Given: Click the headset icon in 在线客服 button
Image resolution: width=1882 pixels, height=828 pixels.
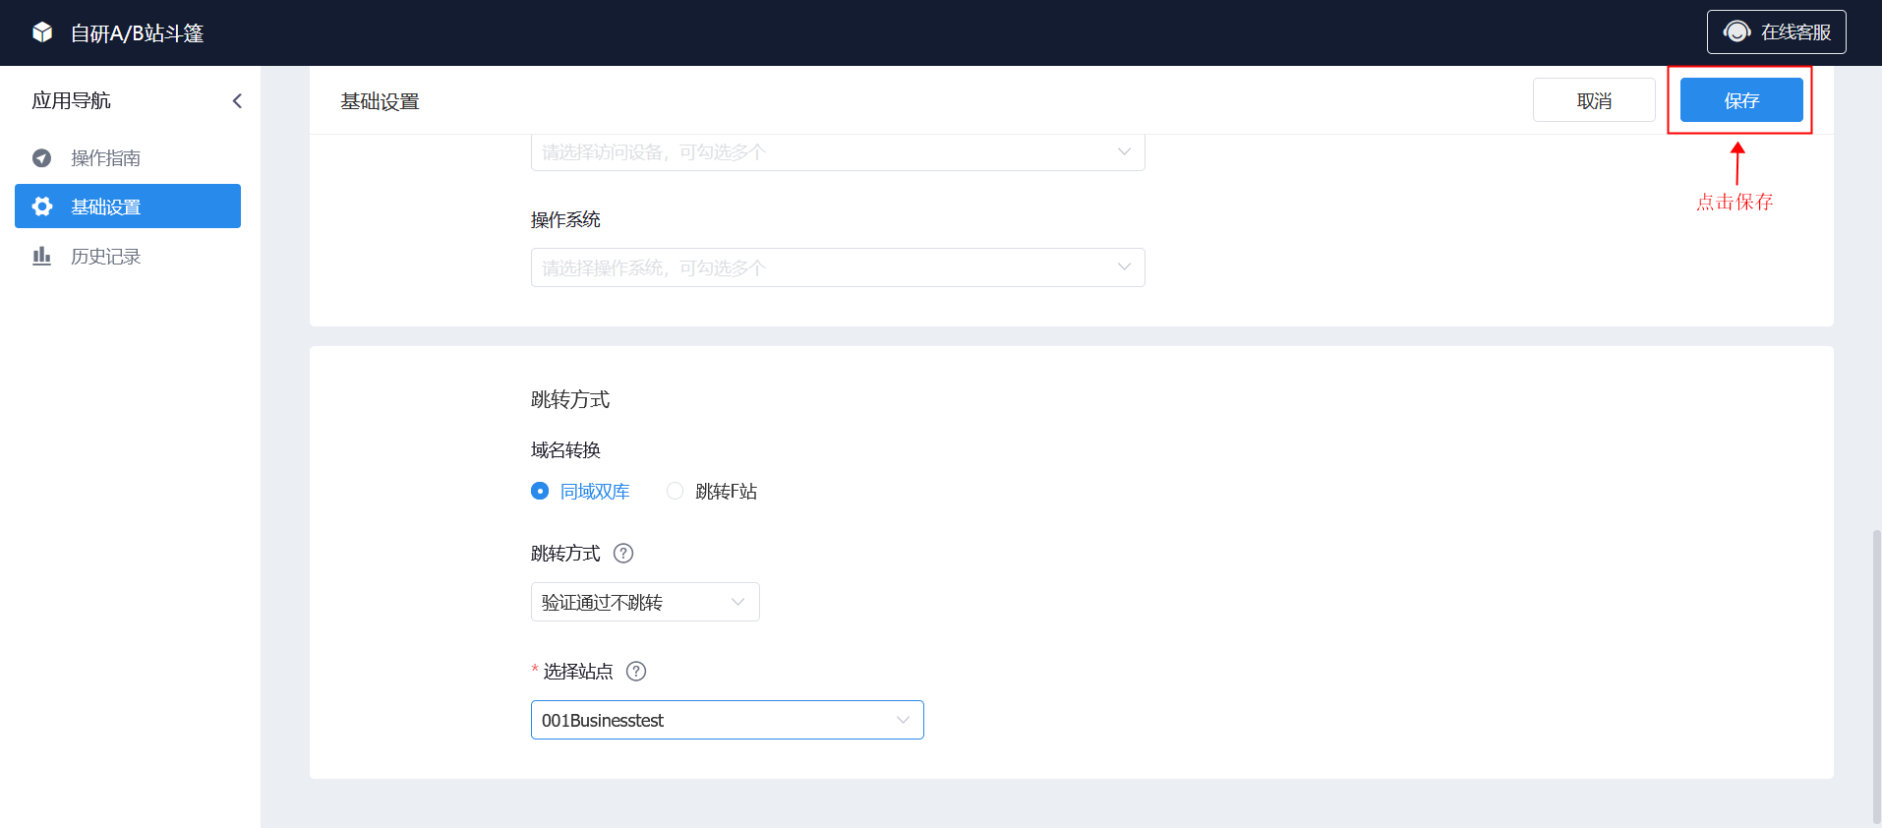Looking at the screenshot, I should coord(1737,31).
